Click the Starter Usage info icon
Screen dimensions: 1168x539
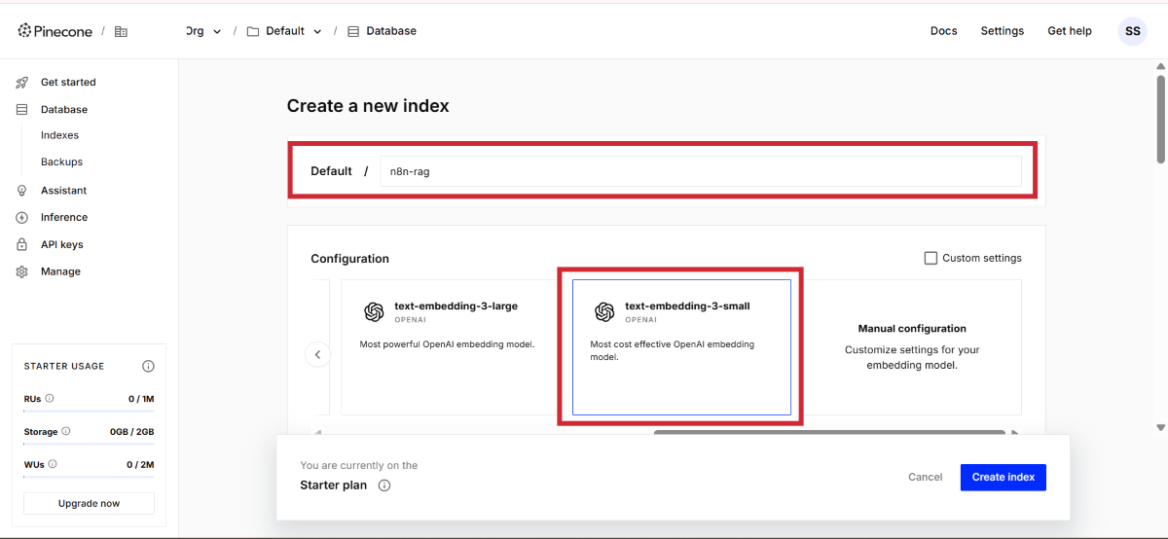click(x=148, y=367)
